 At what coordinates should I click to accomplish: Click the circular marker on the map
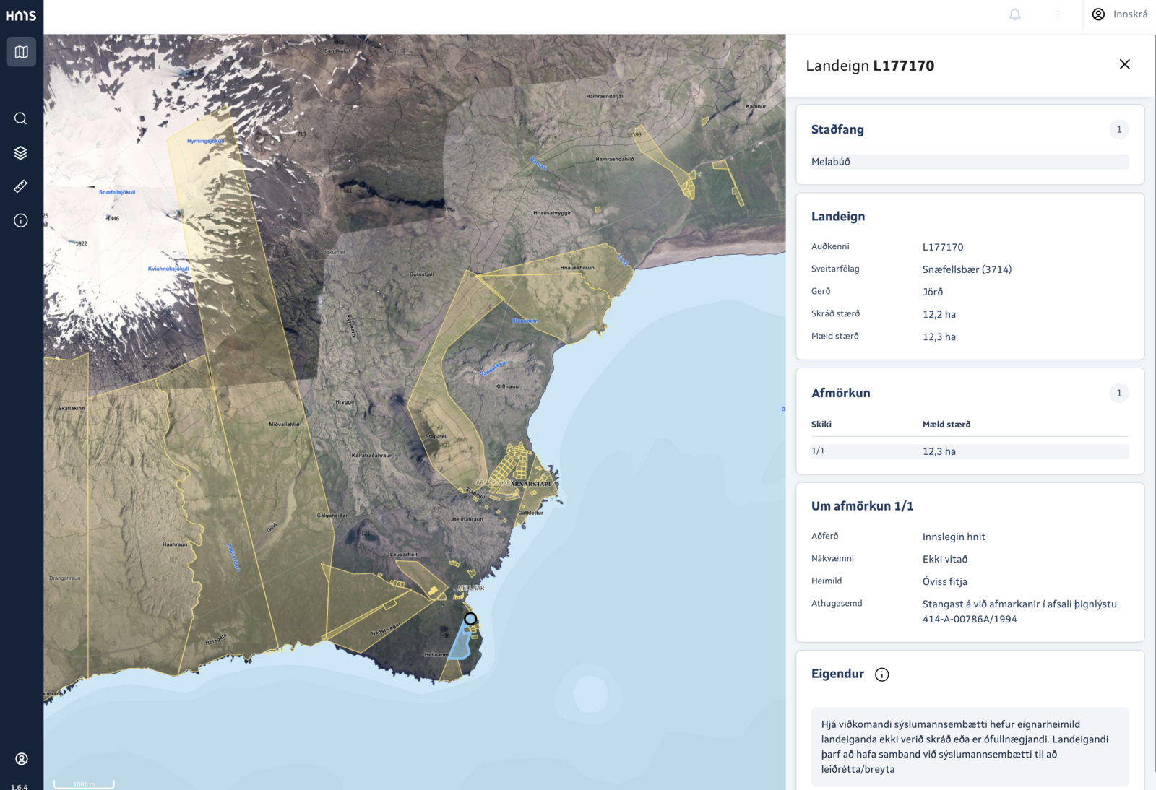coord(470,619)
